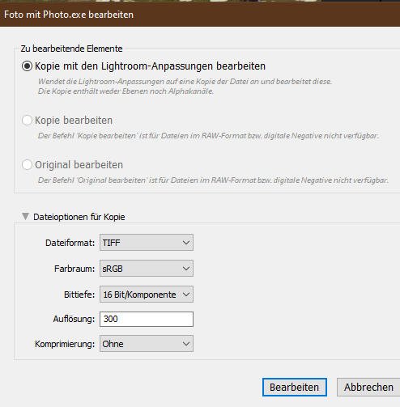Screen dimensions: 400x407
Task: Click the Kopie bearbeiten label text
Action: pos(74,121)
